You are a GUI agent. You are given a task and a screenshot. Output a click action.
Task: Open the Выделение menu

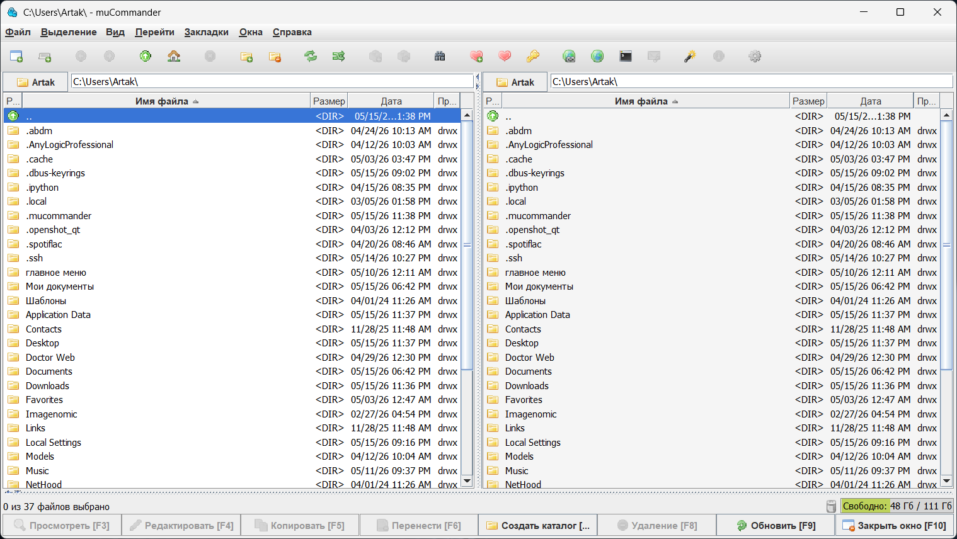[69, 32]
